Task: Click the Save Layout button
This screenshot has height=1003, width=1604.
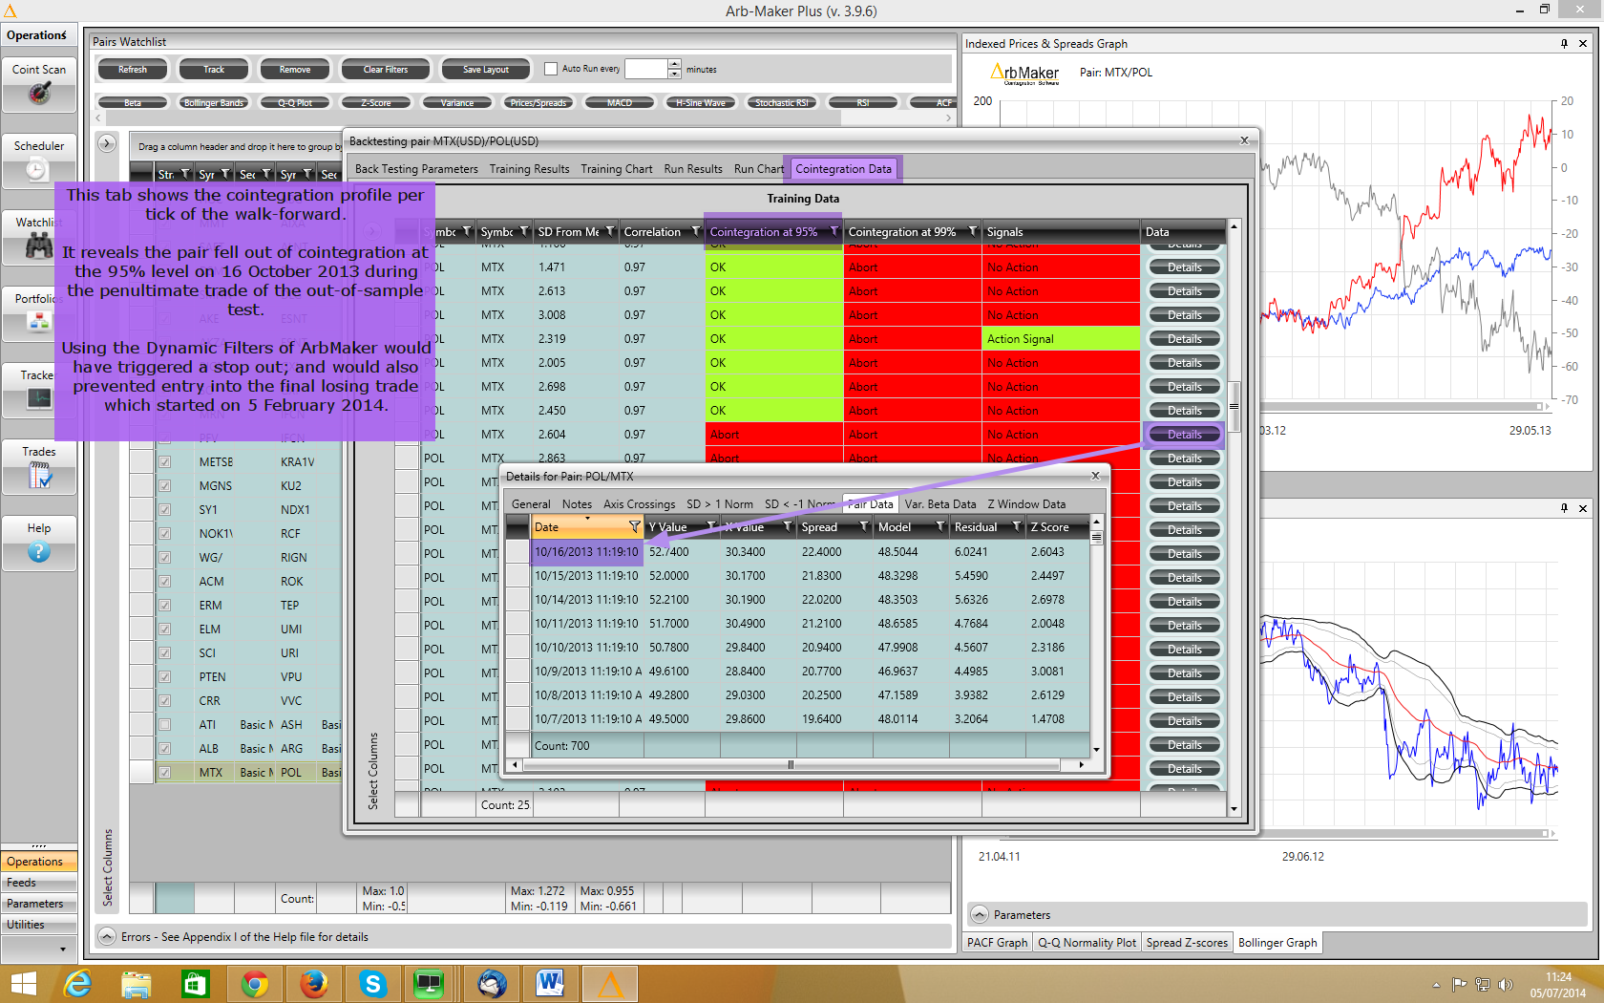Action: pos(486,69)
